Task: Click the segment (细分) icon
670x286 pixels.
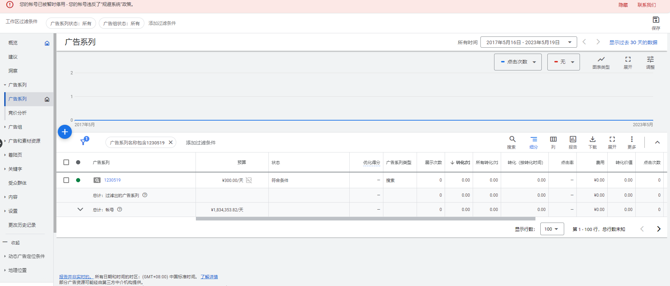Action: point(533,139)
